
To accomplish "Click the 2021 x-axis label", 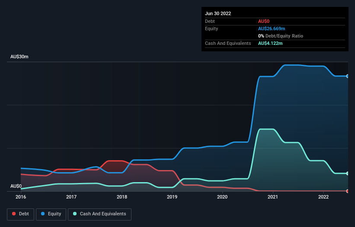I will pos(273,197).
